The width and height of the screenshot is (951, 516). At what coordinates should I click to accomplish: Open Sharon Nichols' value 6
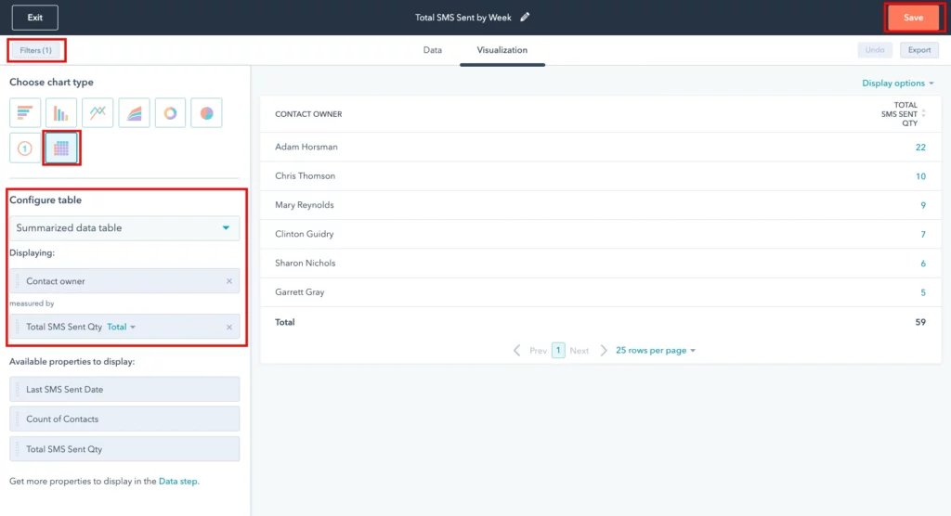coord(923,264)
